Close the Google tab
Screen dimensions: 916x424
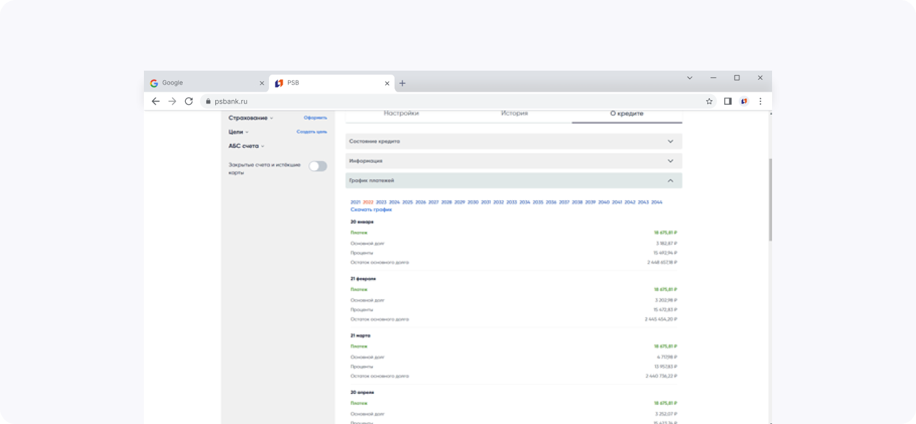tap(262, 83)
